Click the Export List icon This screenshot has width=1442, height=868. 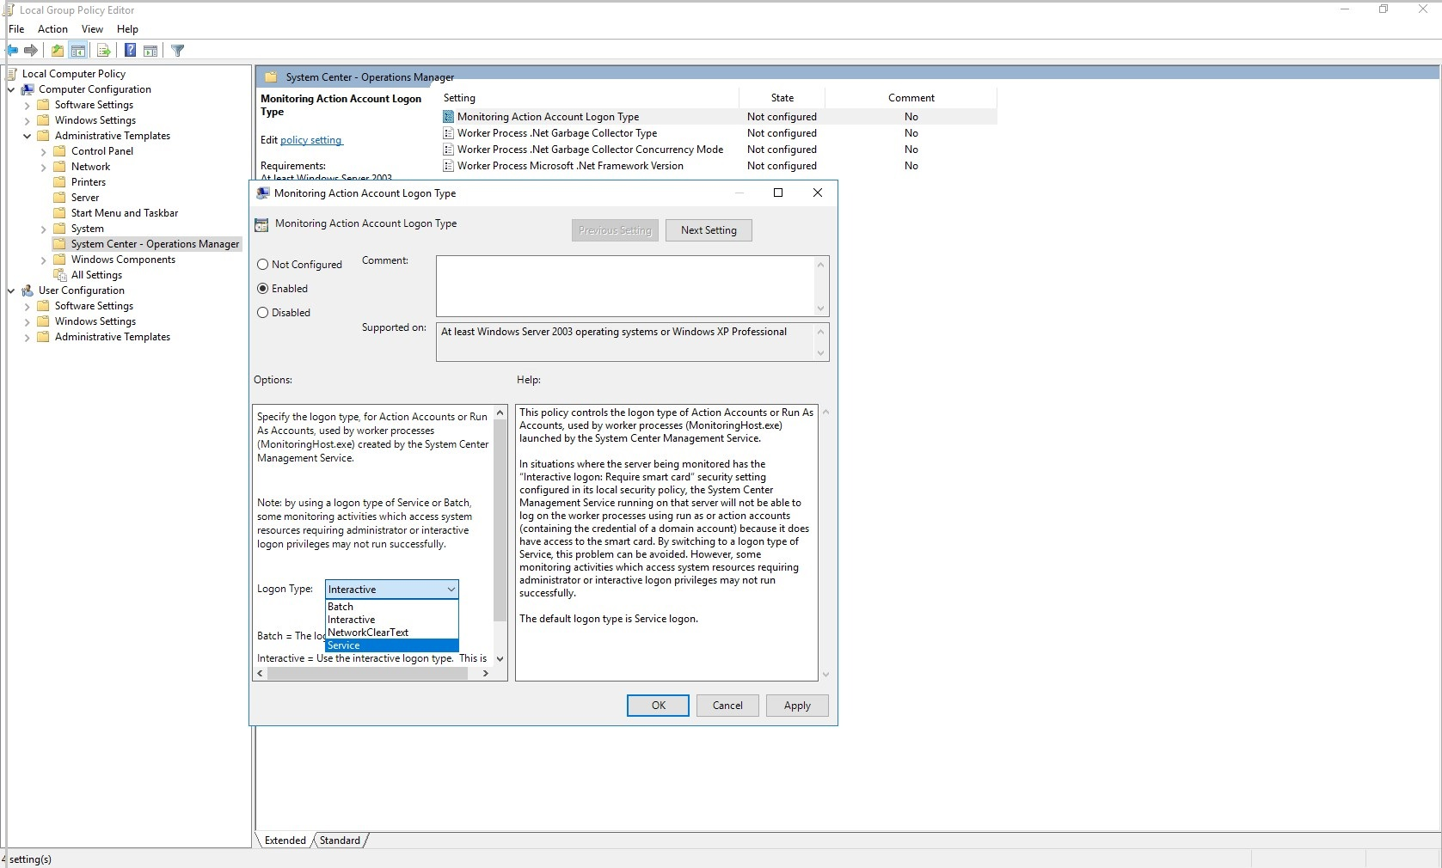coord(103,50)
